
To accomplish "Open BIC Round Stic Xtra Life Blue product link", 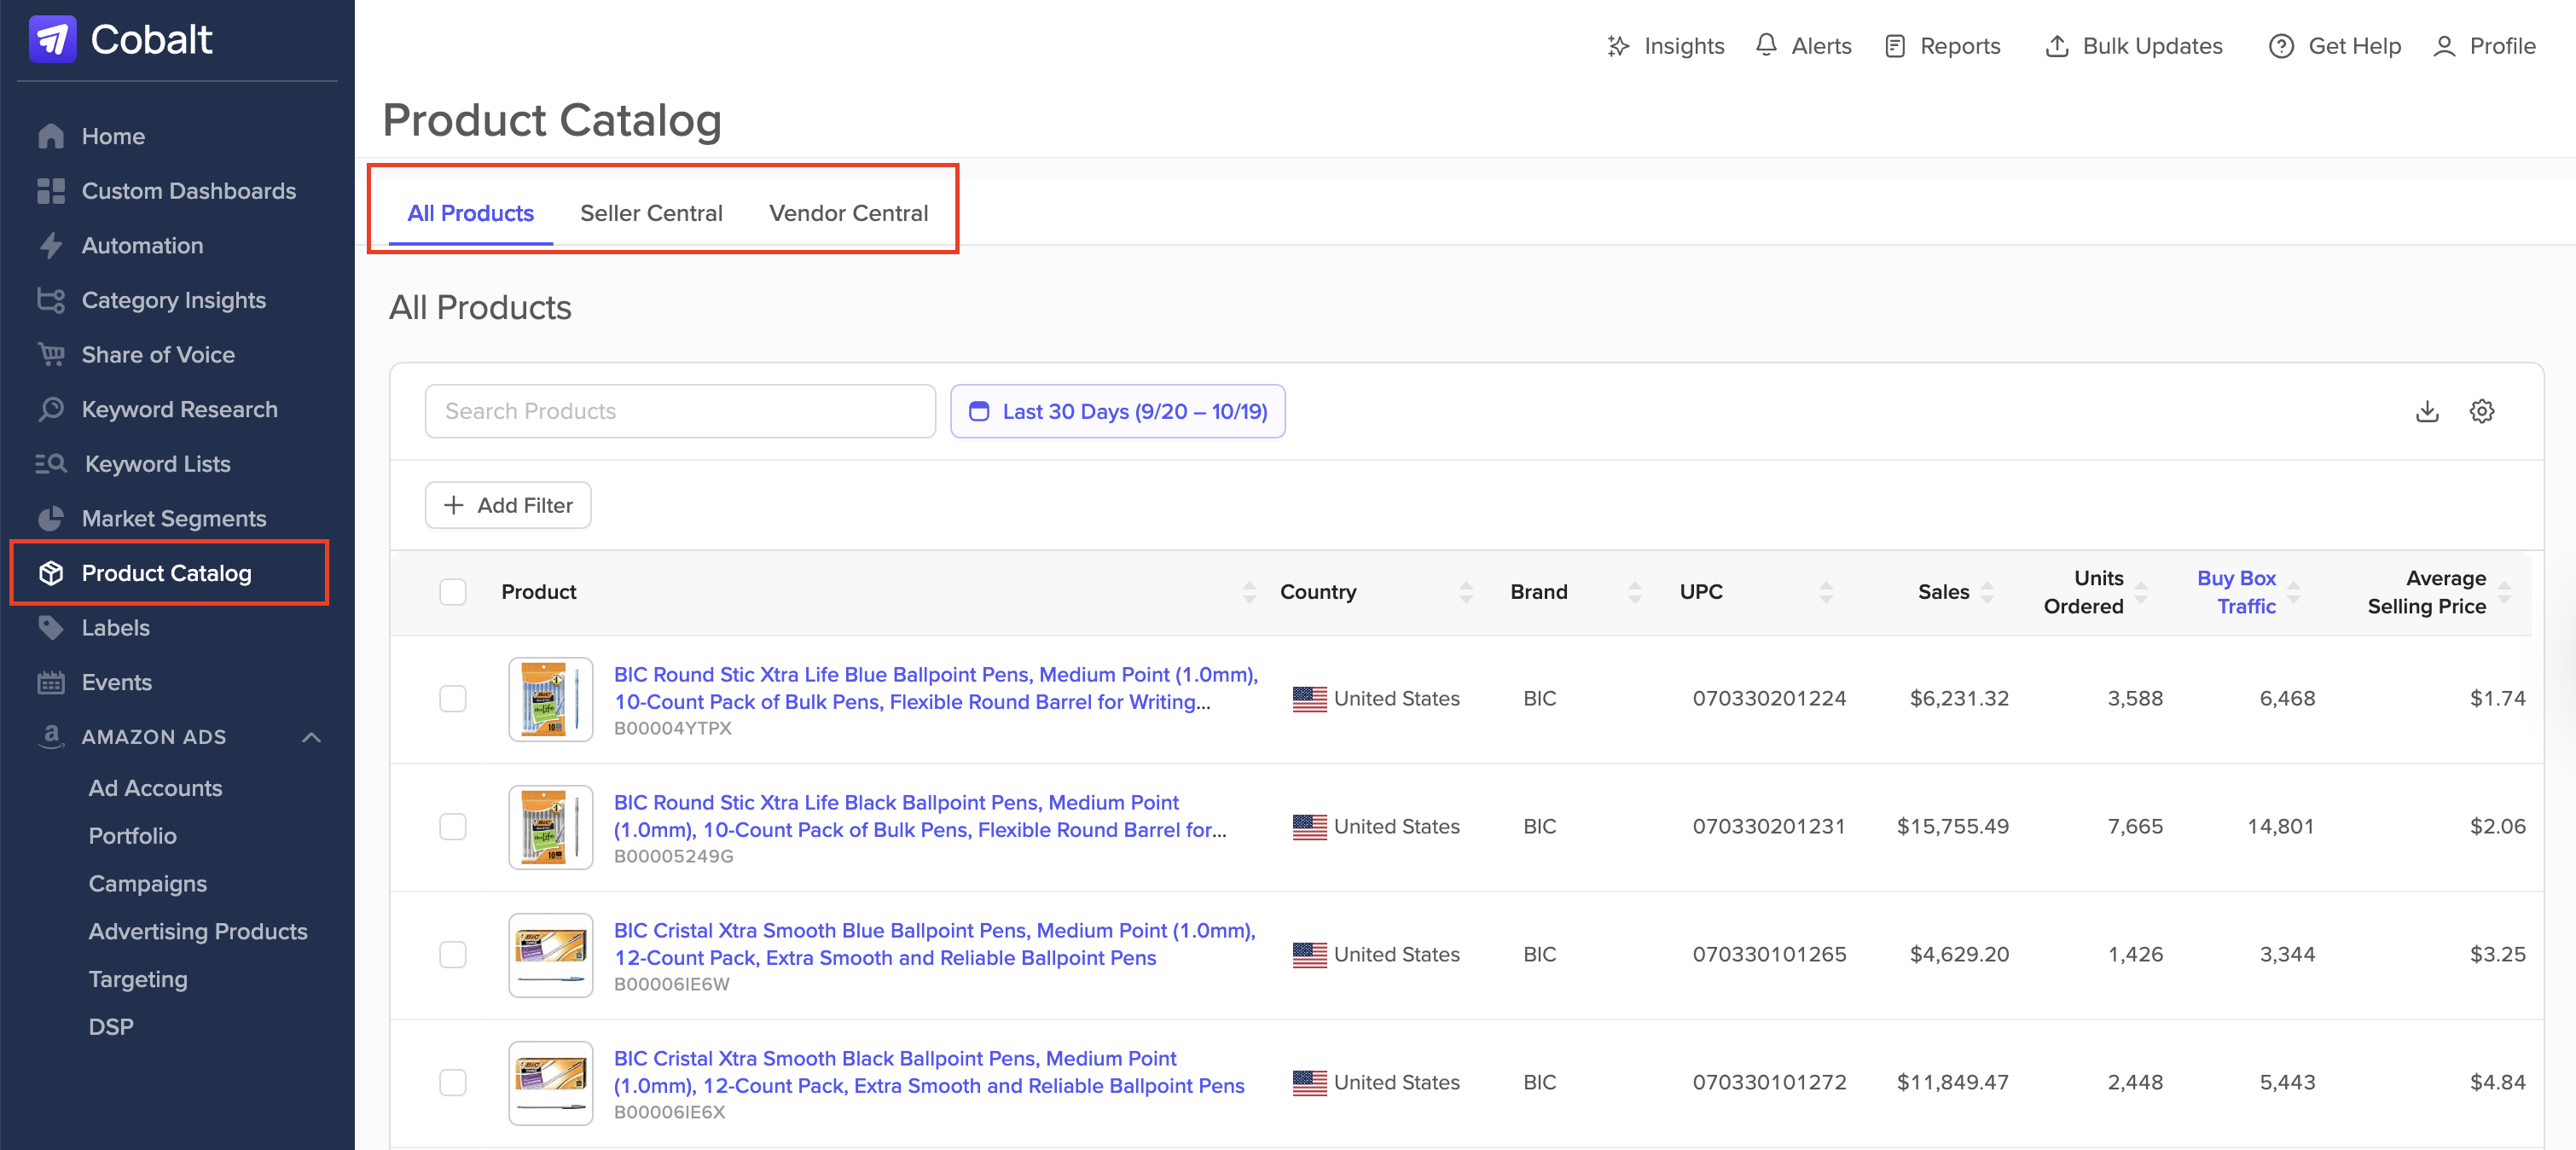I will click(935, 688).
